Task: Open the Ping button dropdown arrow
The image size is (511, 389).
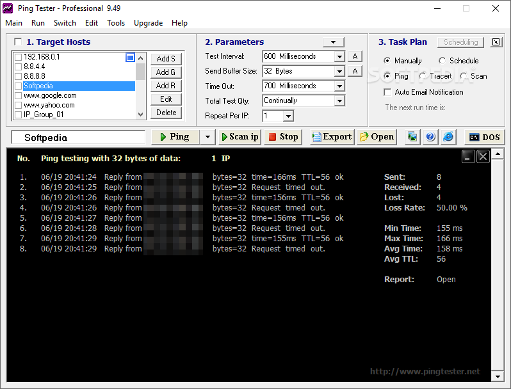Action: pyautogui.click(x=207, y=137)
